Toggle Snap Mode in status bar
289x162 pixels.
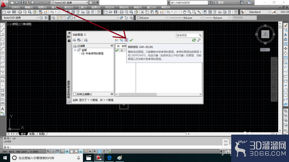click(x=53, y=151)
